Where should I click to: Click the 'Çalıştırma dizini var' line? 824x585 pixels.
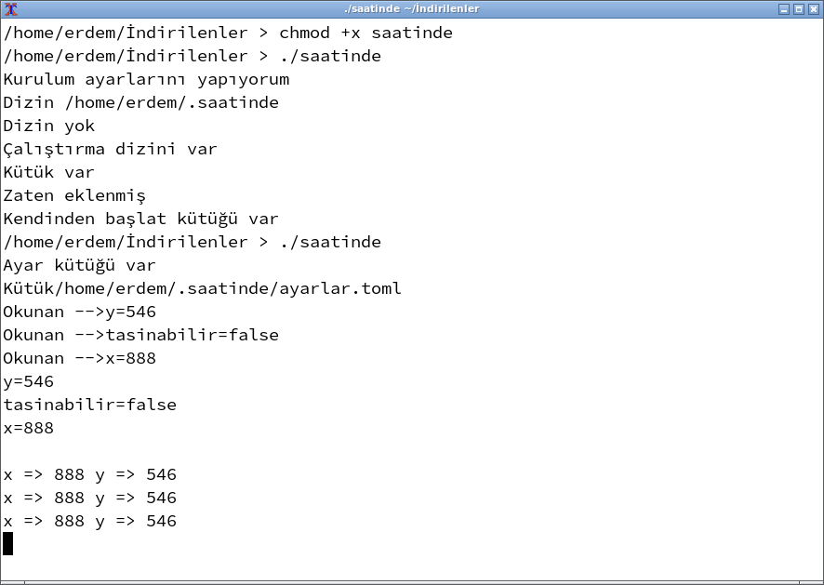point(110,150)
